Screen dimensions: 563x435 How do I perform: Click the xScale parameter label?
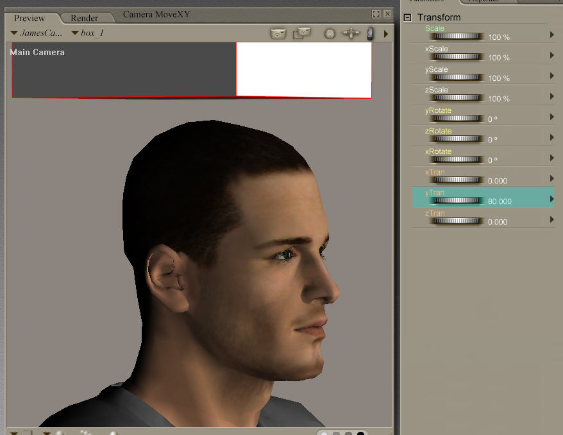coord(436,49)
